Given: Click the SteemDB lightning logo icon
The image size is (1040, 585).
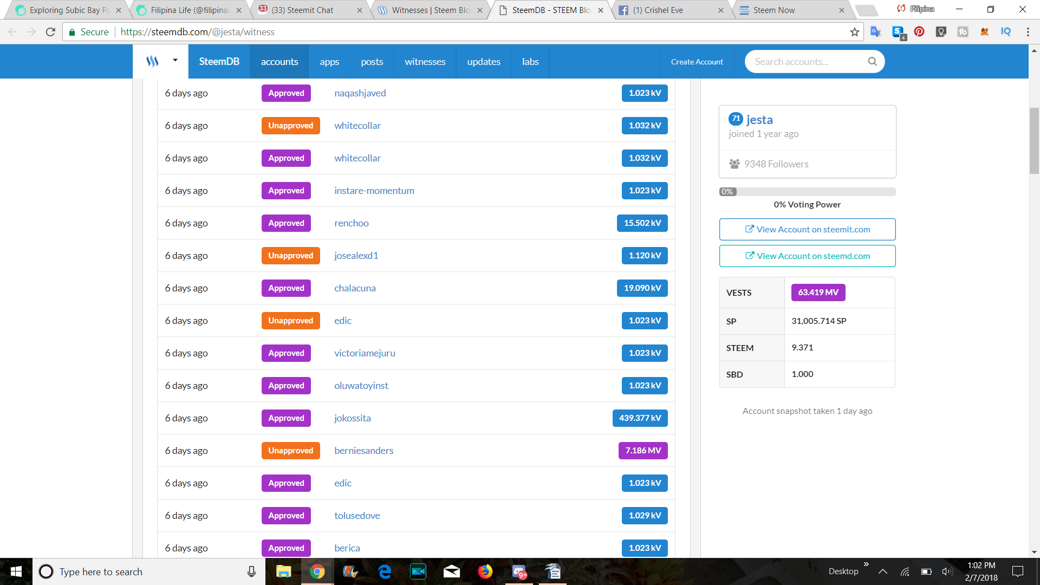Looking at the screenshot, I should coord(152,61).
